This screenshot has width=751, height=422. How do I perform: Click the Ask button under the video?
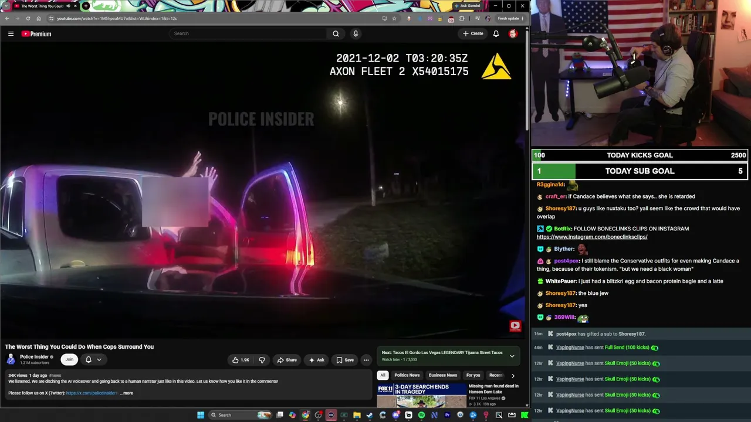pos(317,360)
